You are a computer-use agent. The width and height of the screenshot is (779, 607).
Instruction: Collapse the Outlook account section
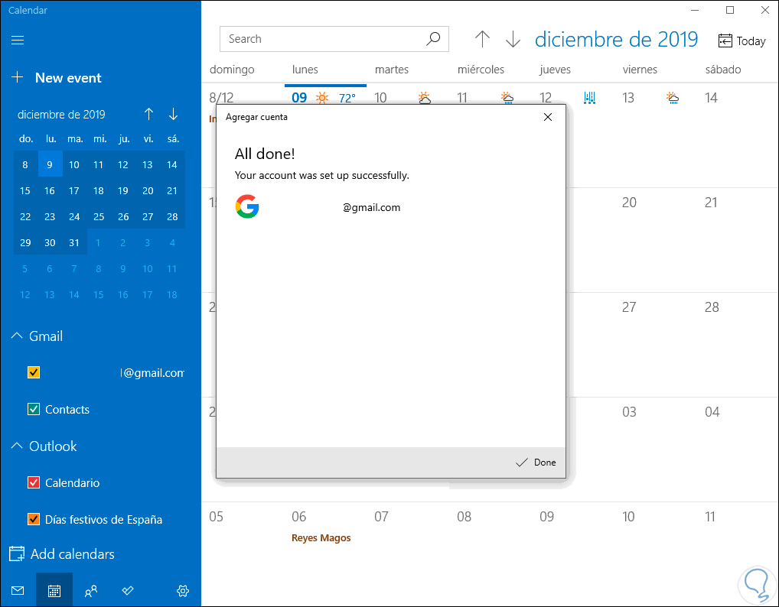[16, 446]
